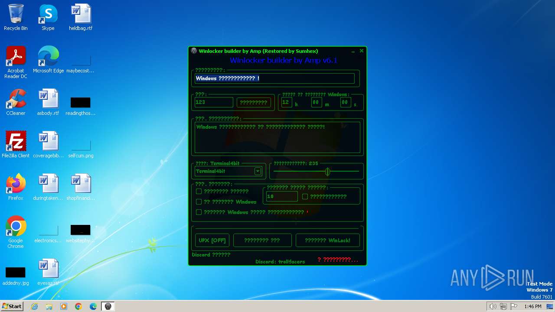Open Action Center flag tray icon
This screenshot has height=312, width=555.
click(514, 306)
